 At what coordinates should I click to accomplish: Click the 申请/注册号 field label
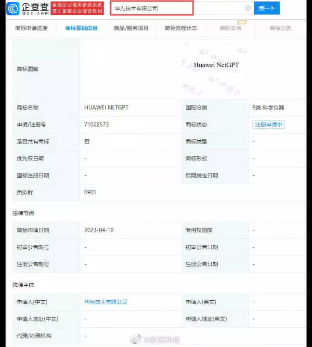(x=31, y=124)
